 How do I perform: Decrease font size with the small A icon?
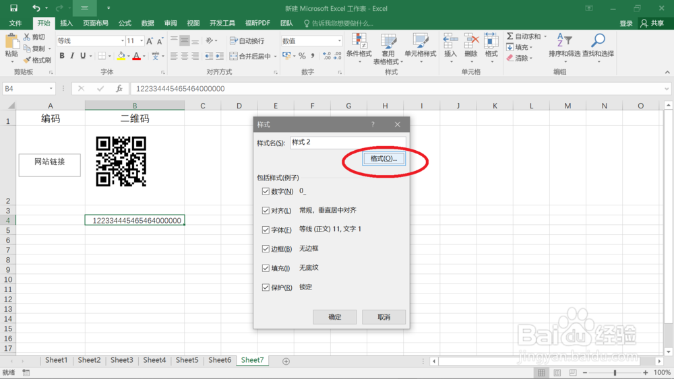click(x=160, y=41)
